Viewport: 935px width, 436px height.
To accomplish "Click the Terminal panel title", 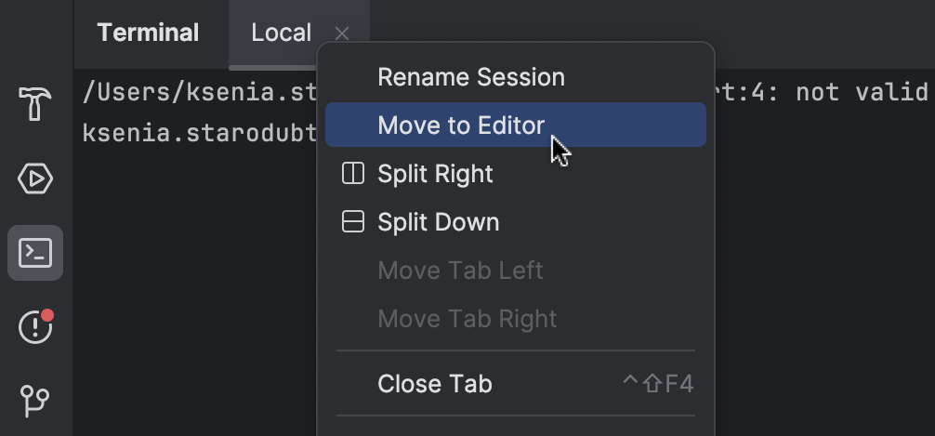I will click(x=148, y=33).
